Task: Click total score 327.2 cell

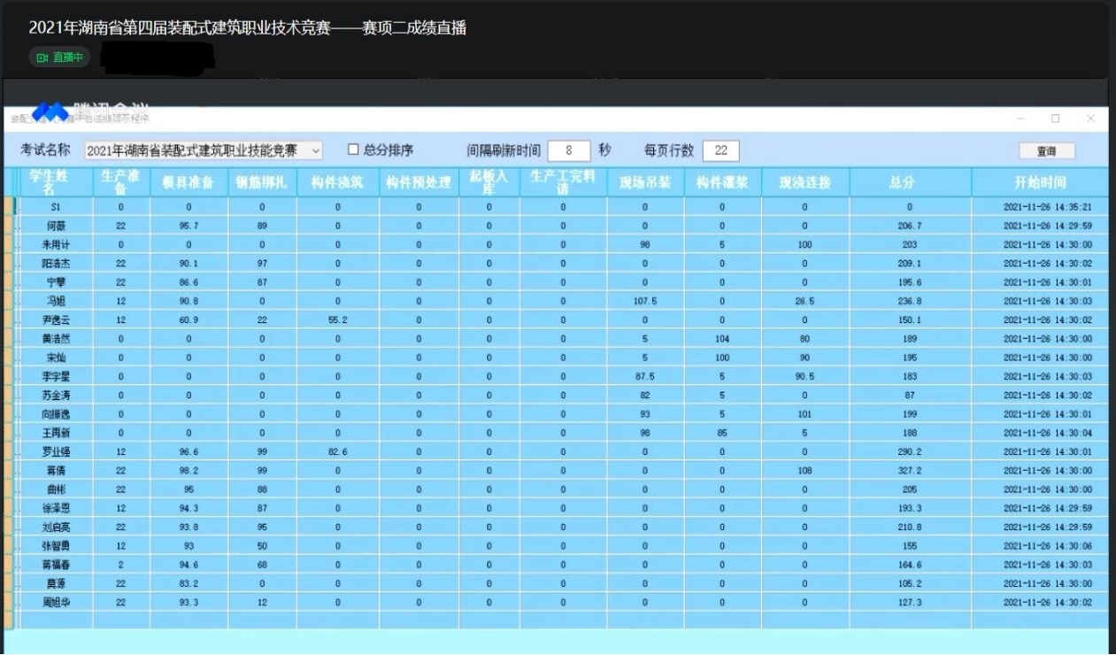Action: pos(909,471)
